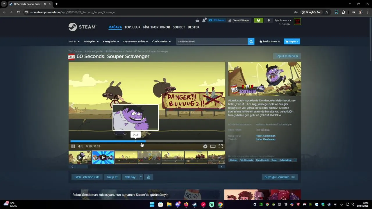Expand the Özel Kısımlar dropdown
This screenshot has height=209, width=372.
pyautogui.click(x=162, y=42)
